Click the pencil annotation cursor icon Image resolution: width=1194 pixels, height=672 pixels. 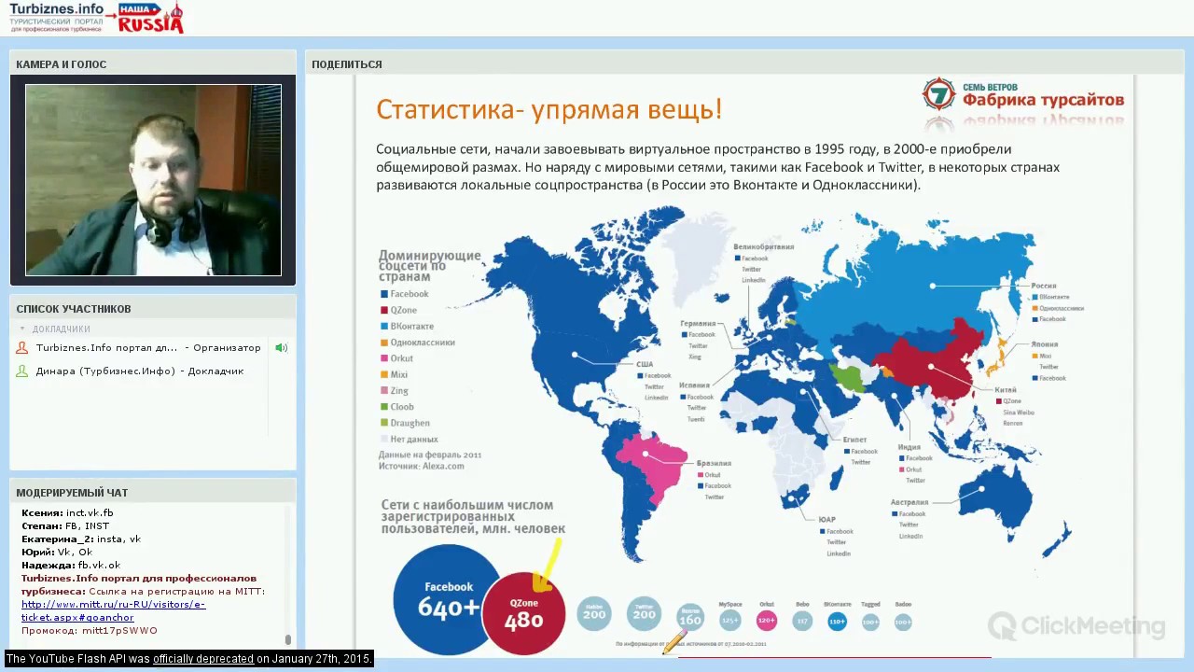(x=673, y=642)
